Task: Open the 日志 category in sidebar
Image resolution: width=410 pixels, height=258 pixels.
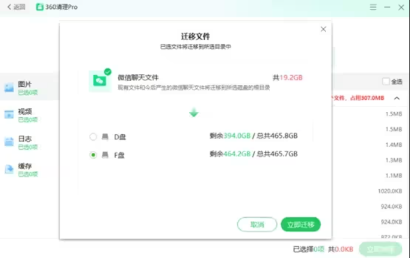Action: tap(30, 143)
